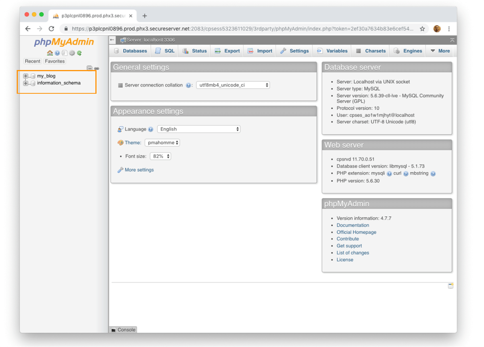This screenshot has height=347, width=484.
Task: Click the link-with-main-panel chain icon
Action: tap(96, 68)
